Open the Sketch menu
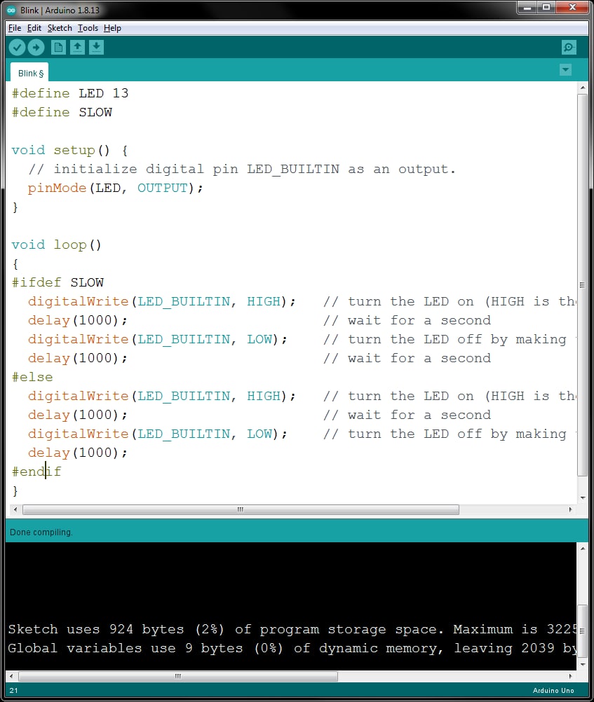Screen dimensions: 594x702 point(60,28)
